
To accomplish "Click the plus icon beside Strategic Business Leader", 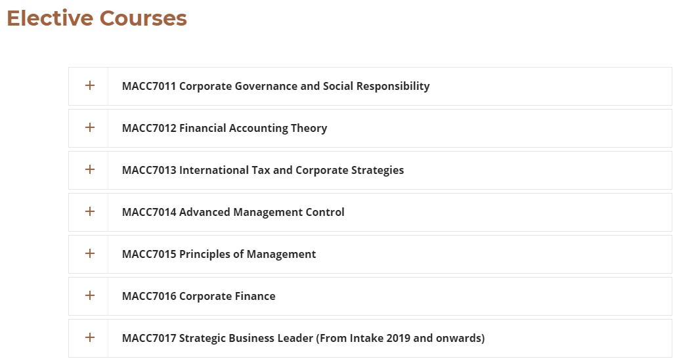I will (x=90, y=338).
